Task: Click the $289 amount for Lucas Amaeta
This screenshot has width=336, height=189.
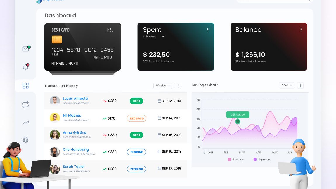Action: [x=112, y=101]
